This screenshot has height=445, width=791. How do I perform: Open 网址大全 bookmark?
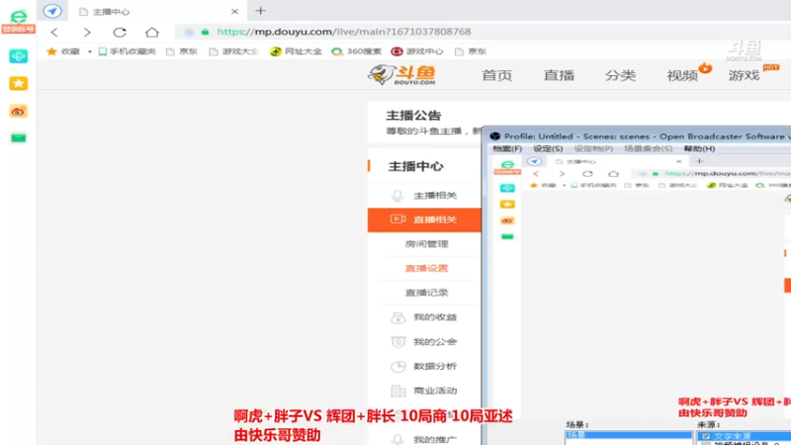coord(296,51)
